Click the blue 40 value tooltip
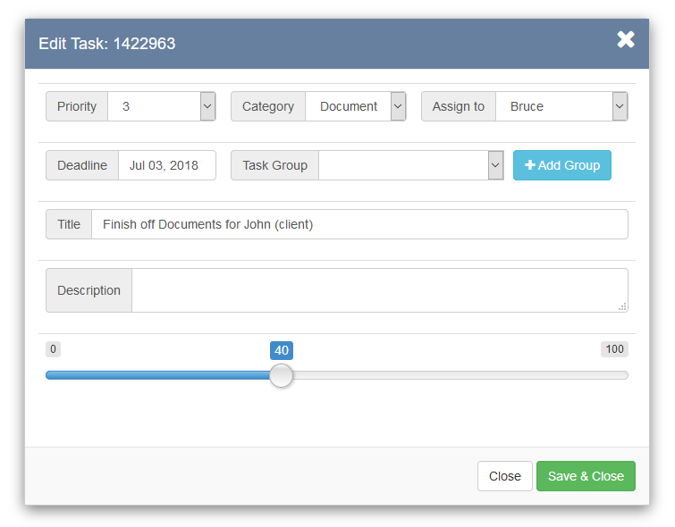The width and height of the screenshot is (675, 527). pos(282,350)
